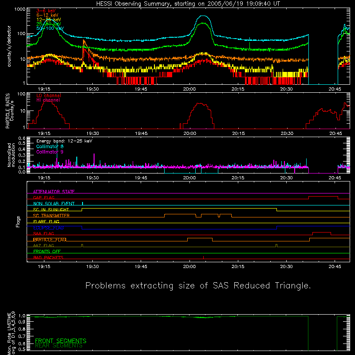Select the FRONTS_OFF flag label
355x355 pixels.
tap(47, 252)
